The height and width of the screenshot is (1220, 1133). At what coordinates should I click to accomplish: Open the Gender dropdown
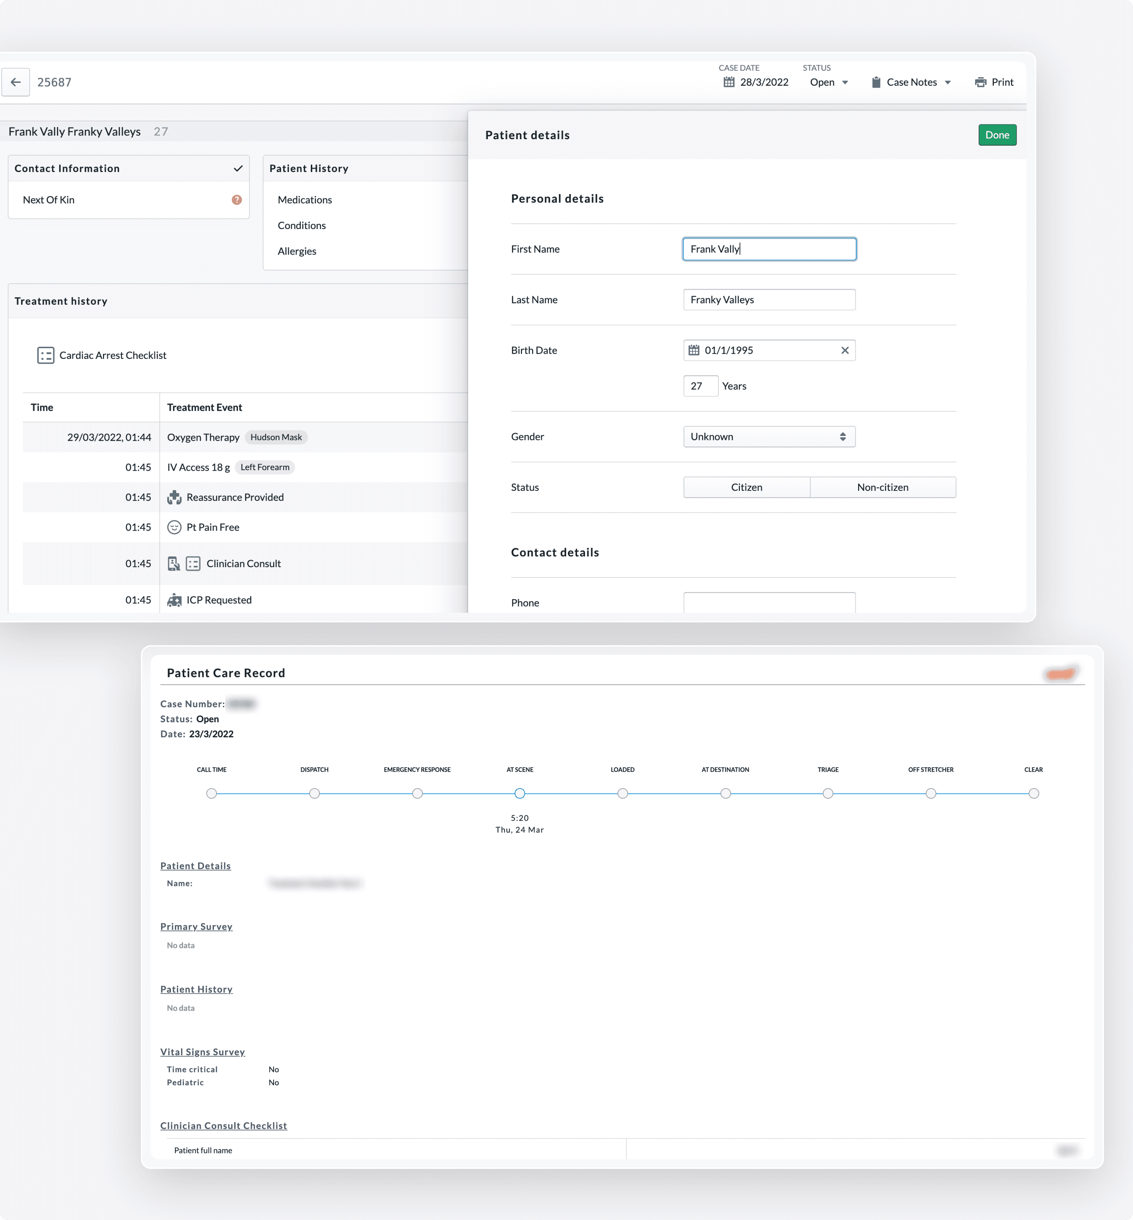769,437
